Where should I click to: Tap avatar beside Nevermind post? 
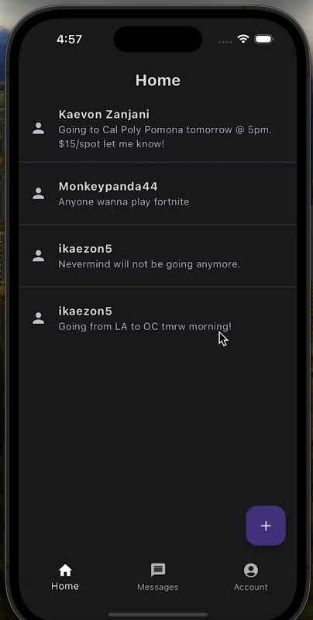38,256
